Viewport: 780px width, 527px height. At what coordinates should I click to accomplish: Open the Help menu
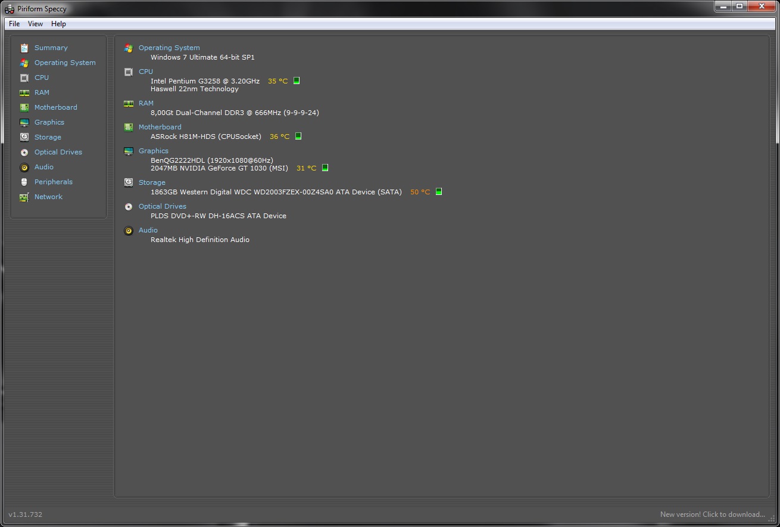(x=58, y=24)
